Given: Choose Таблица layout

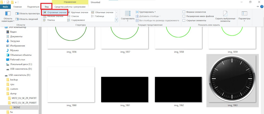Looking at the screenshot, I should tap(98, 16).
